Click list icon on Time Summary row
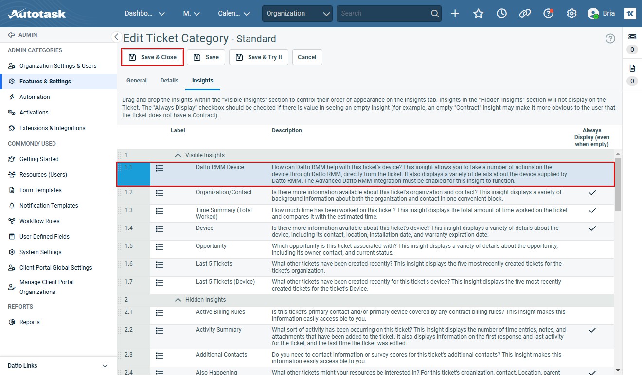The height and width of the screenshot is (375, 642). [160, 211]
